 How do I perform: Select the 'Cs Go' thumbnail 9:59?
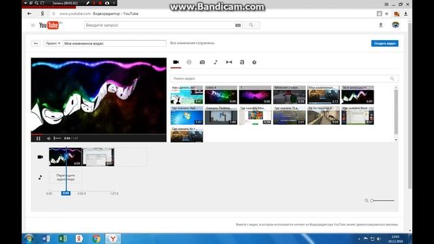tap(323, 115)
